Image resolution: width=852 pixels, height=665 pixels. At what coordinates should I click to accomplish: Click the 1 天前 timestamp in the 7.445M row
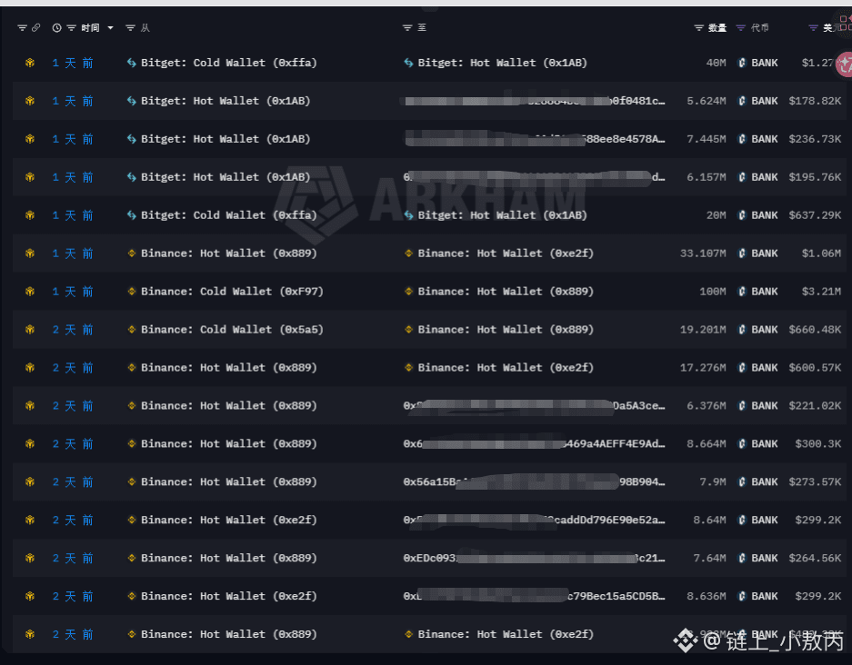pos(73,139)
